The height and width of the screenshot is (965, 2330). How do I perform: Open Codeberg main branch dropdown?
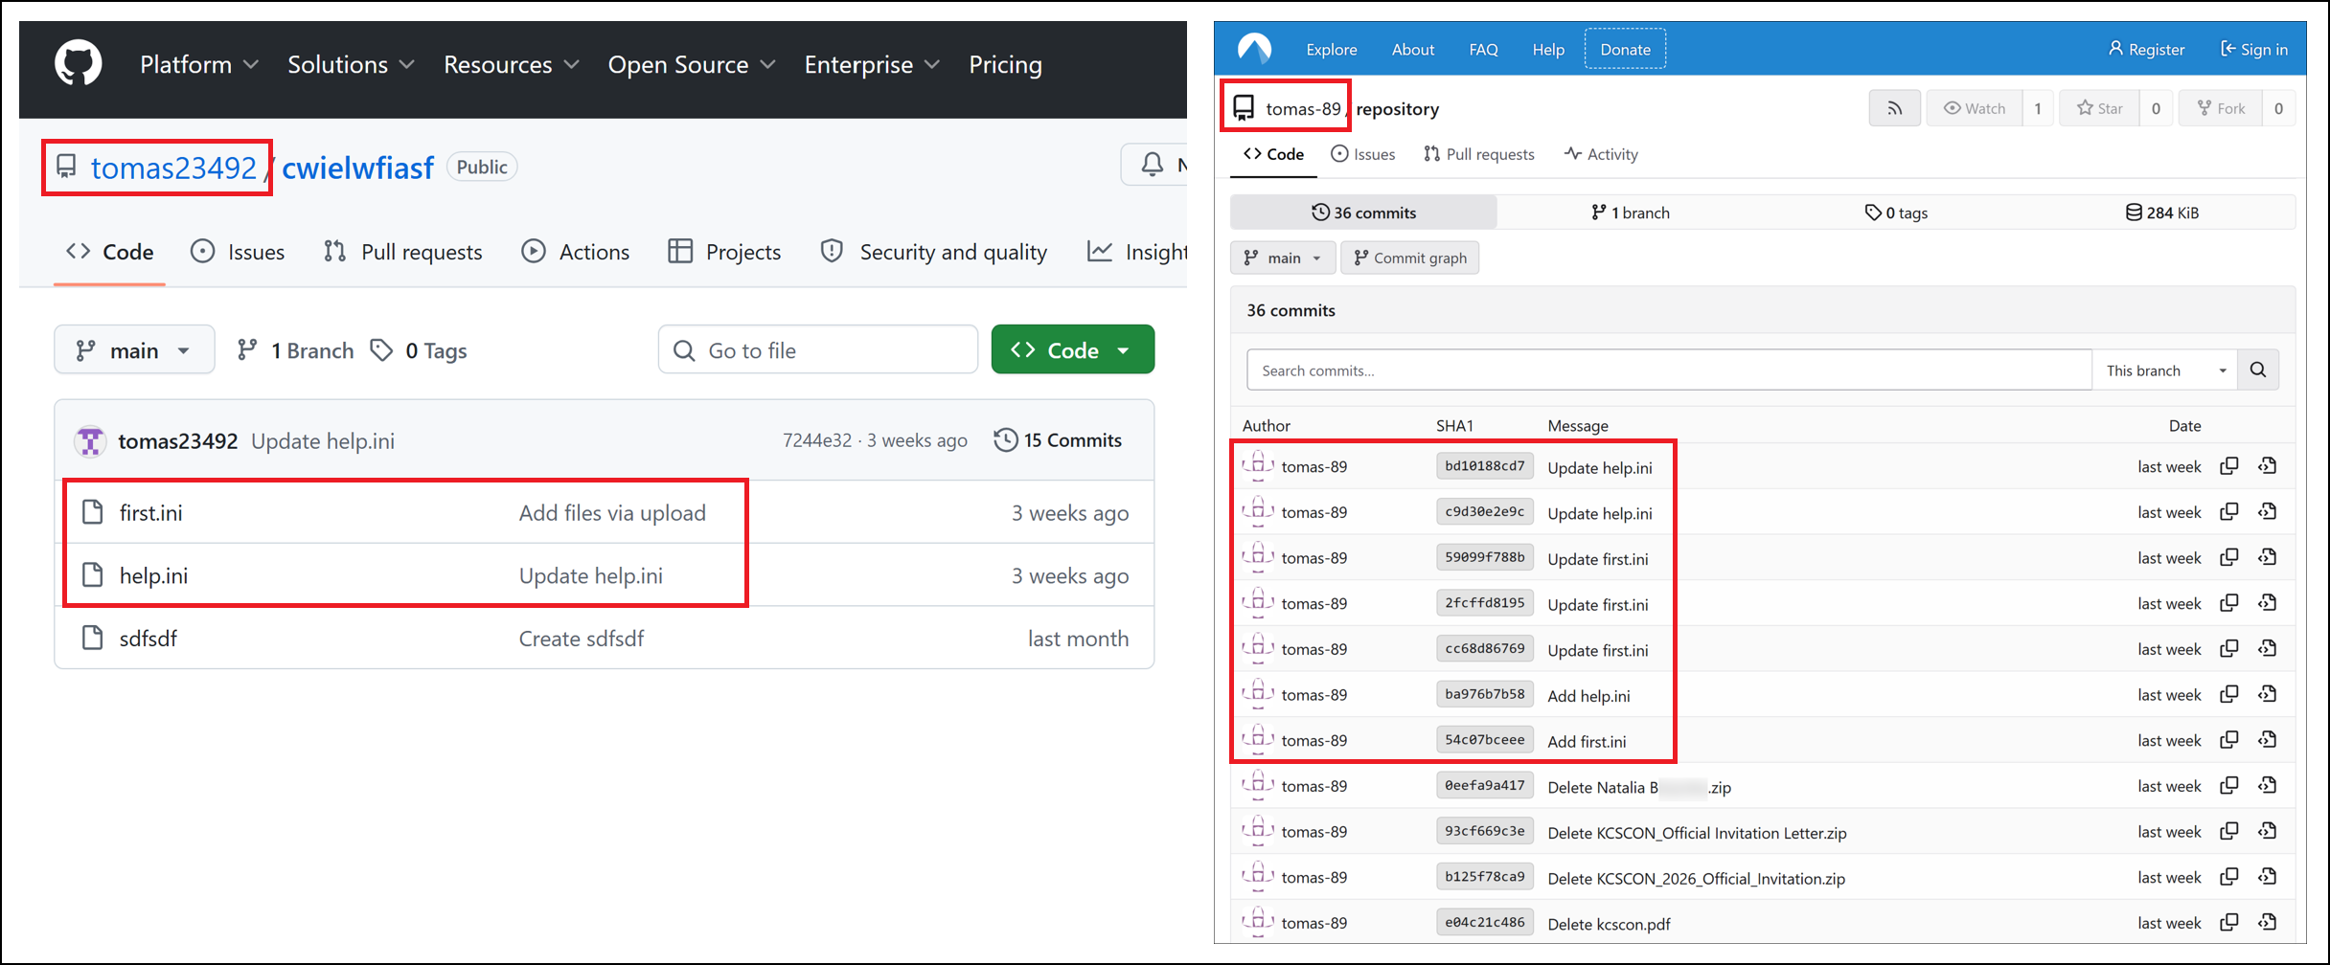(x=1283, y=258)
